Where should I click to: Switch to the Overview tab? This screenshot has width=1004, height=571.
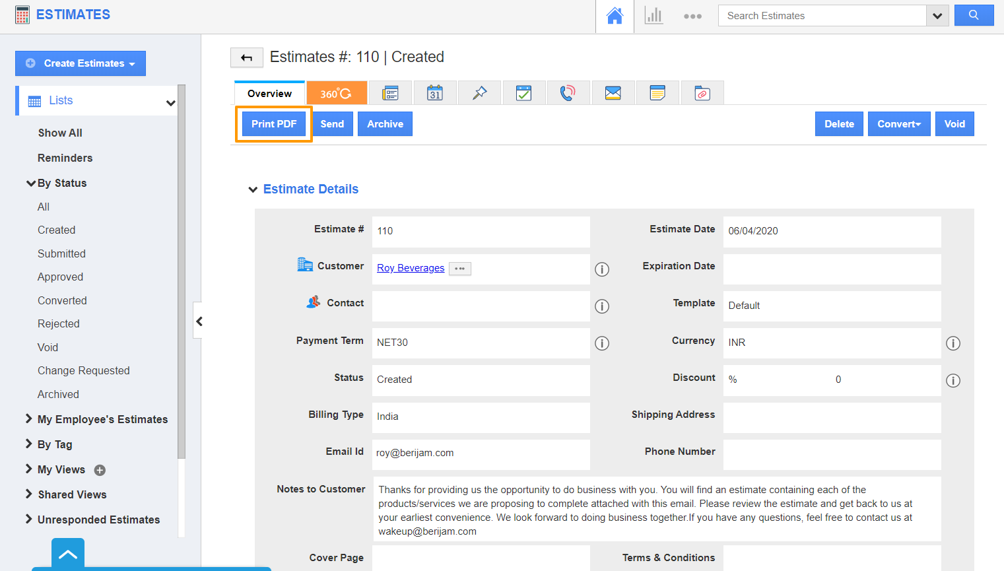[269, 93]
